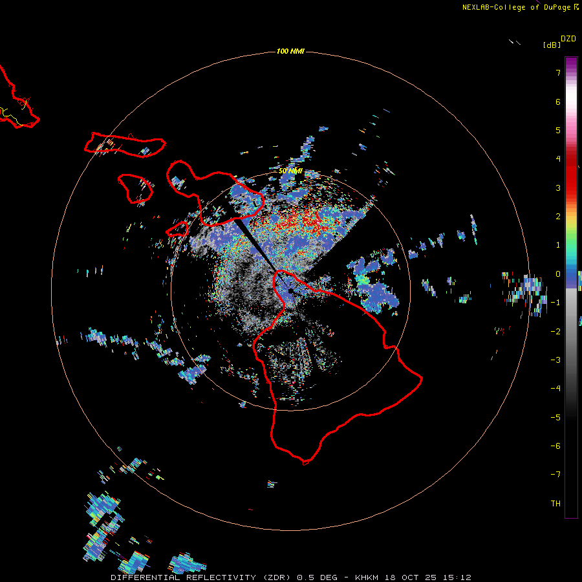Screen dimensions: 582x582
Task: Click the scale value 1 on the legend
Action: tap(558, 245)
